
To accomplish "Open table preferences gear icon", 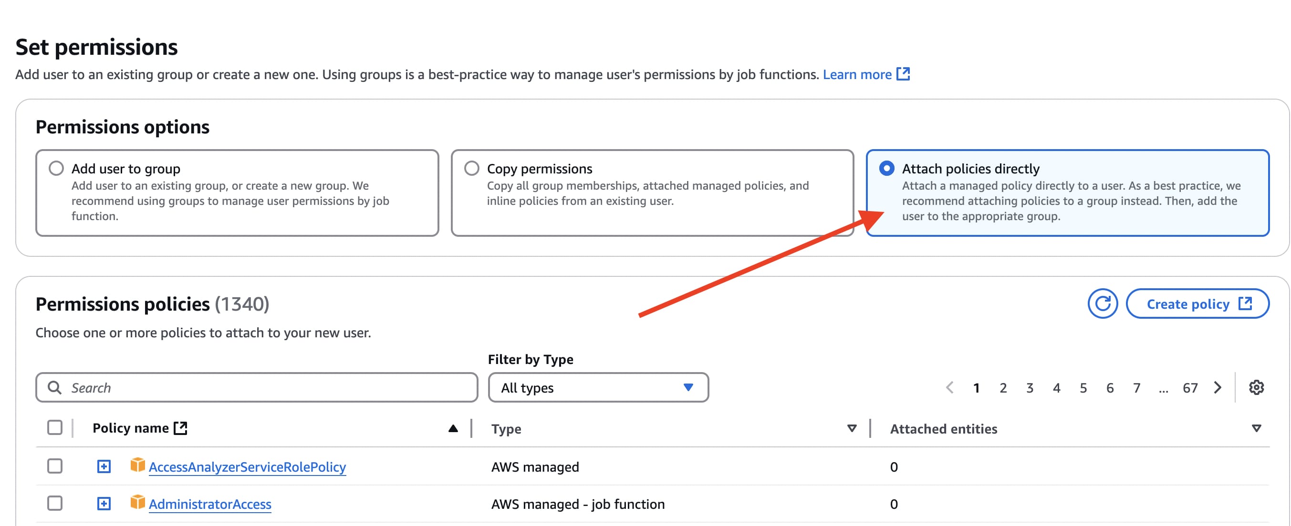I will coord(1256,387).
